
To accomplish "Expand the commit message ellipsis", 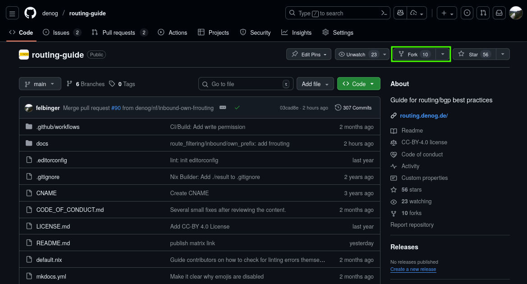I will coord(223,108).
